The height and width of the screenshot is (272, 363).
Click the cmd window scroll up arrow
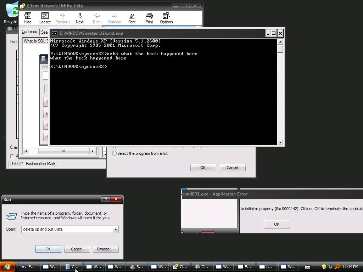point(280,42)
